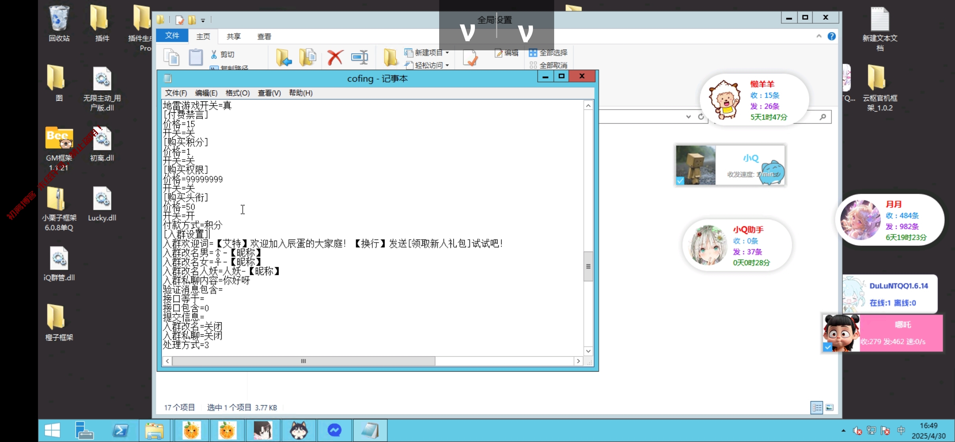Click the refresh icon in Explorer address bar
955x442 pixels.
coord(700,117)
